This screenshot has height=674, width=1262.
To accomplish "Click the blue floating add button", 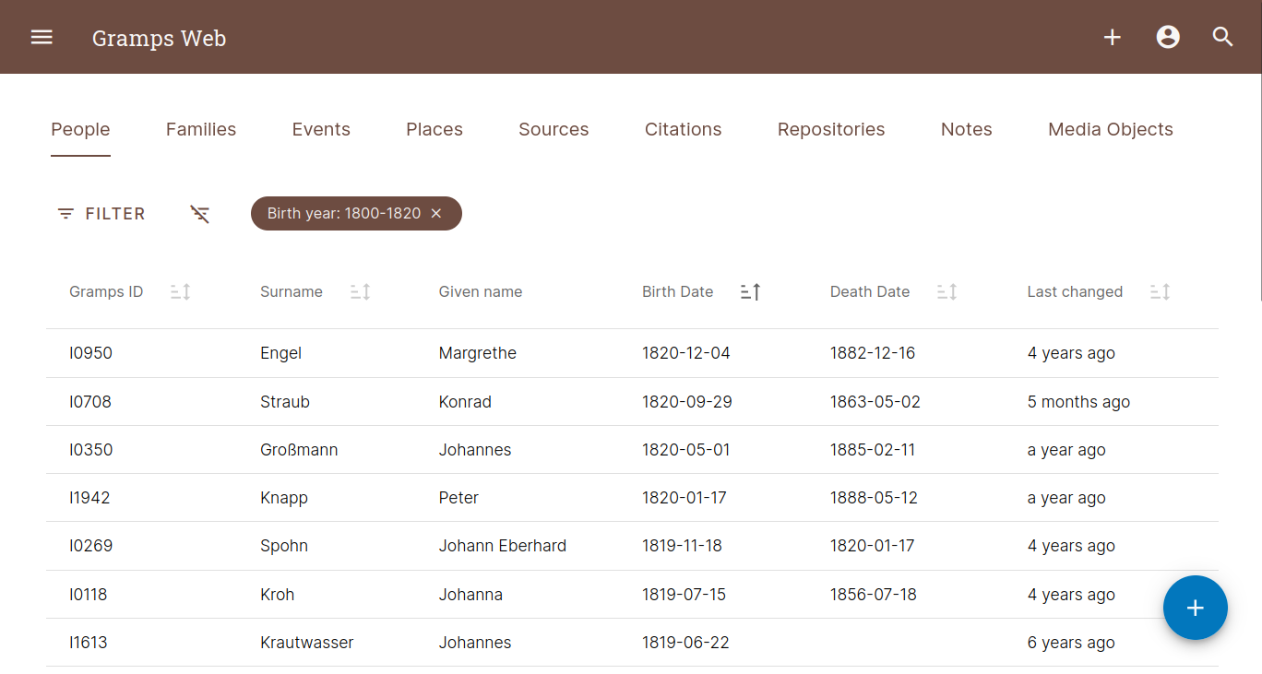I will [1195, 608].
